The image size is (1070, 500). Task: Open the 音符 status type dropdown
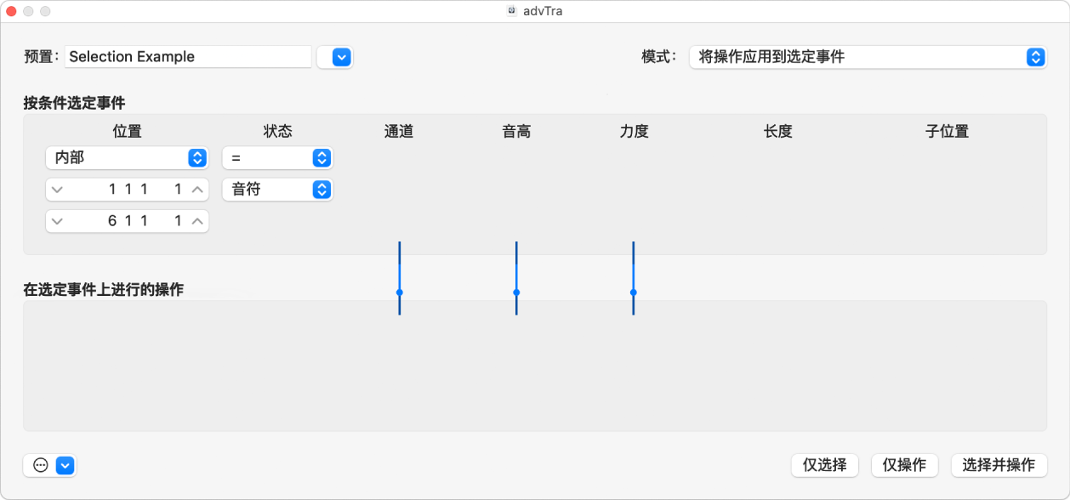(277, 189)
